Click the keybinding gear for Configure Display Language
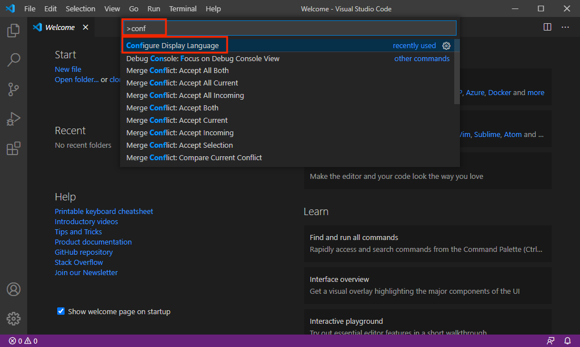 click(x=446, y=46)
